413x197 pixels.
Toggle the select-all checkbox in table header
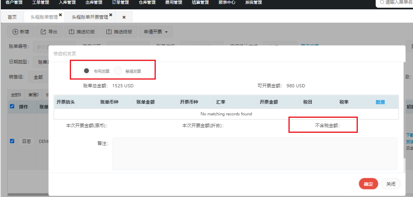pyautogui.click(x=12, y=106)
